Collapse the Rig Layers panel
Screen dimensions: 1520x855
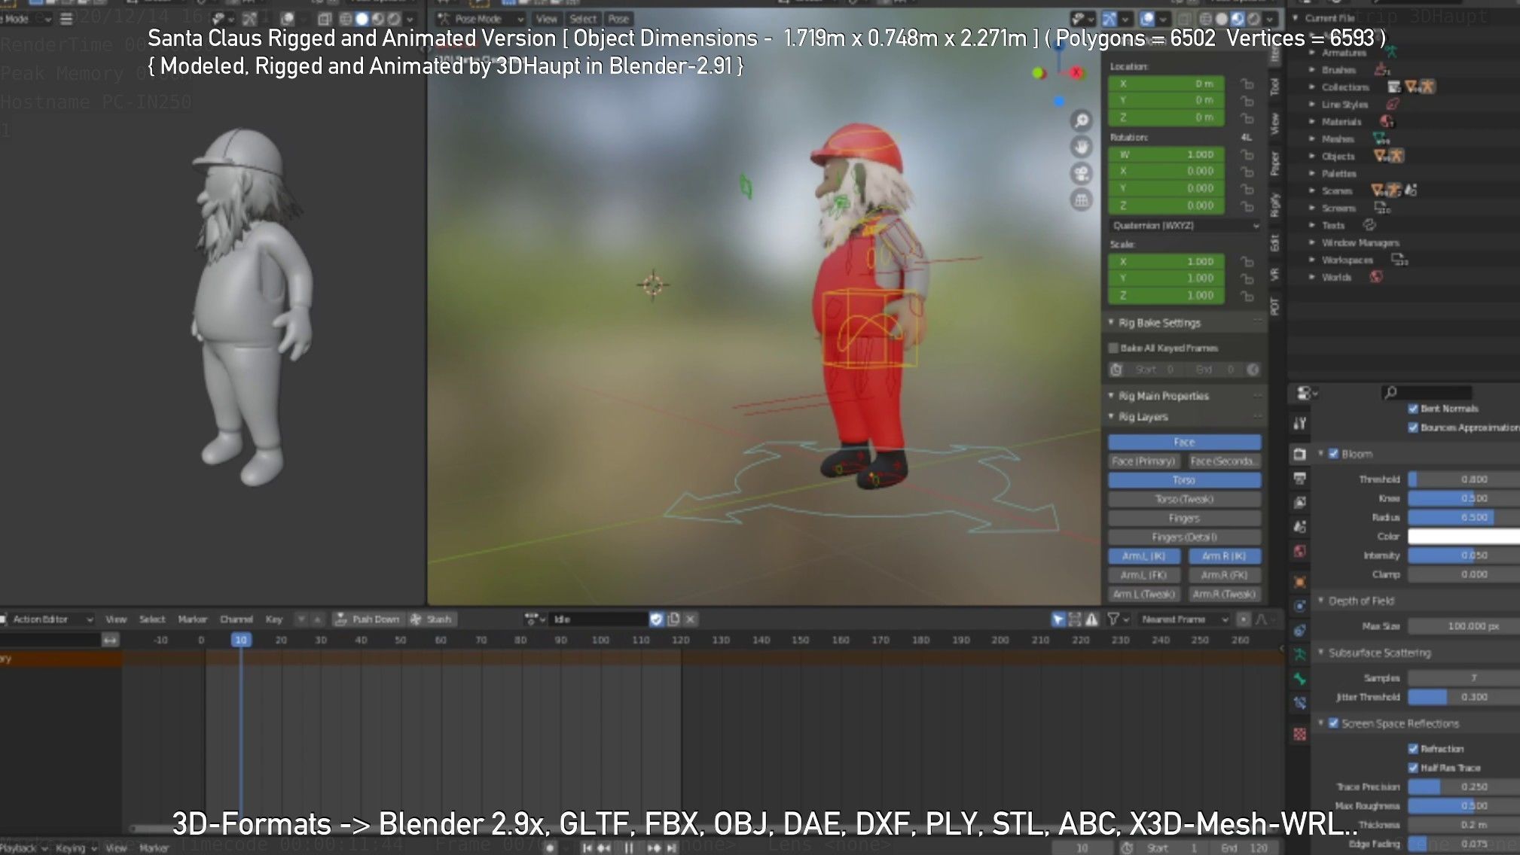point(1110,416)
